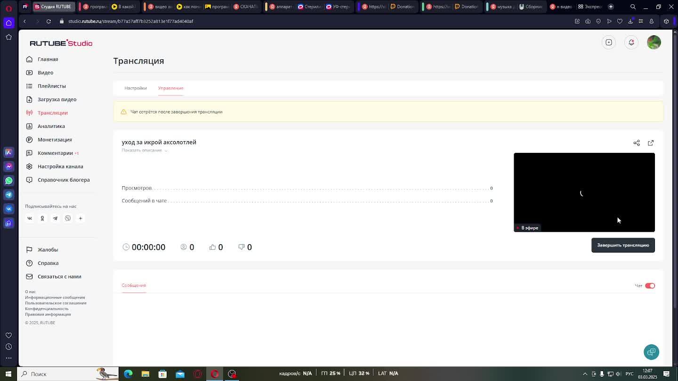Image resolution: width=678 pixels, height=381 pixels.
Task: Open Opera sidebar three-dots menu
Action: coord(8,358)
